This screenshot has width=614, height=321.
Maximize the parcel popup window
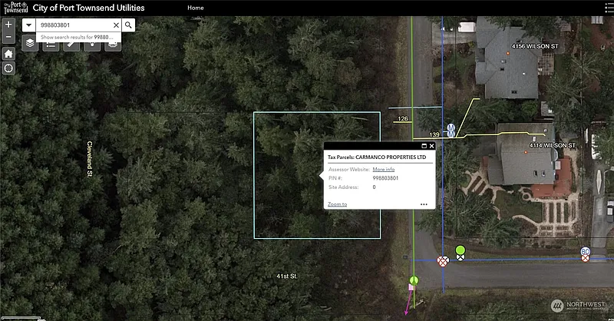pos(422,146)
